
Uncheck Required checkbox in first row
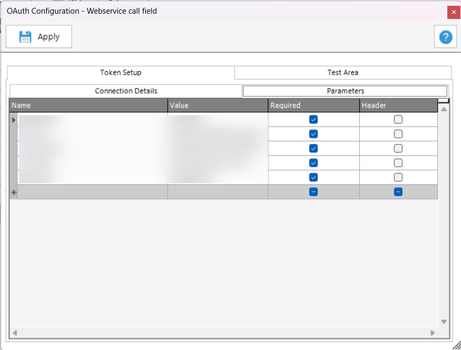[314, 119]
